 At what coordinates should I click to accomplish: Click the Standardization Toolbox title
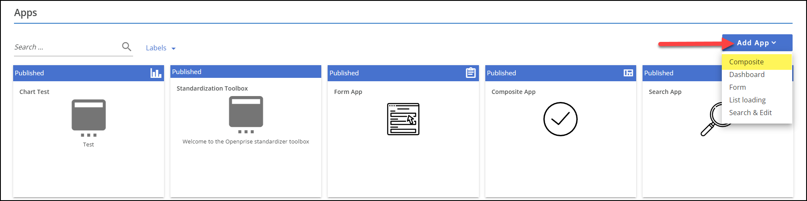[212, 88]
